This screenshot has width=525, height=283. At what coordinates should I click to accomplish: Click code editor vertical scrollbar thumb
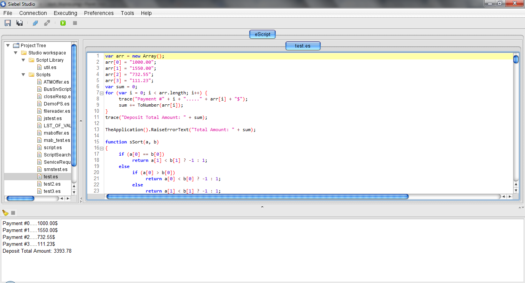tap(516, 59)
